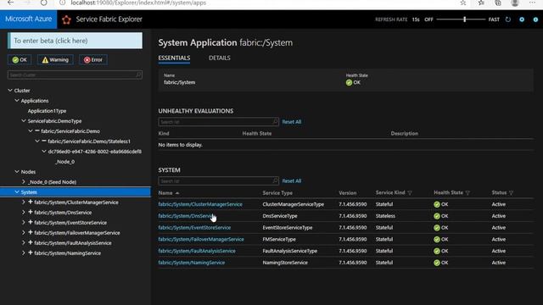
Task: Click search icon in System list filter
Action: coord(275,180)
